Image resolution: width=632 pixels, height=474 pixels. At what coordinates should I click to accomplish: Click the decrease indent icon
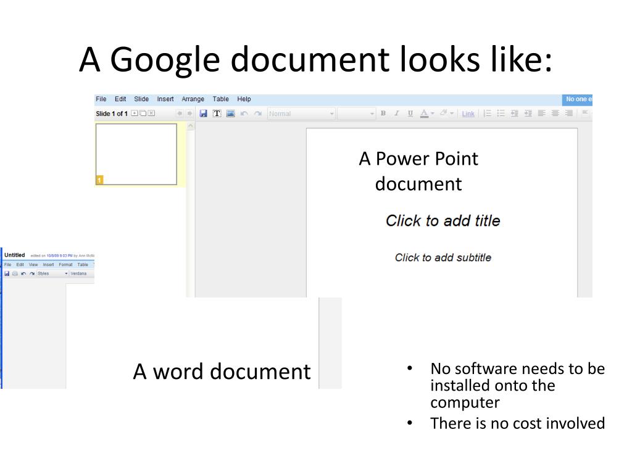pos(514,114)
